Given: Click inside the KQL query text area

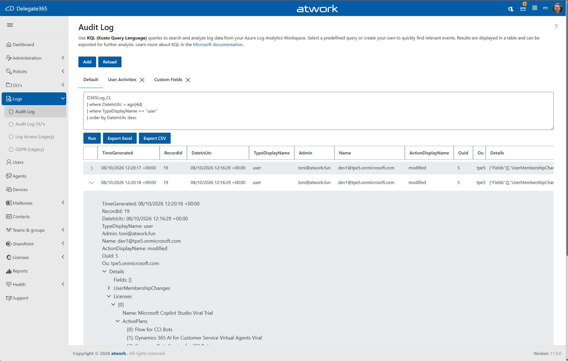Looking at the screenshot, I should tap(318, 111).
